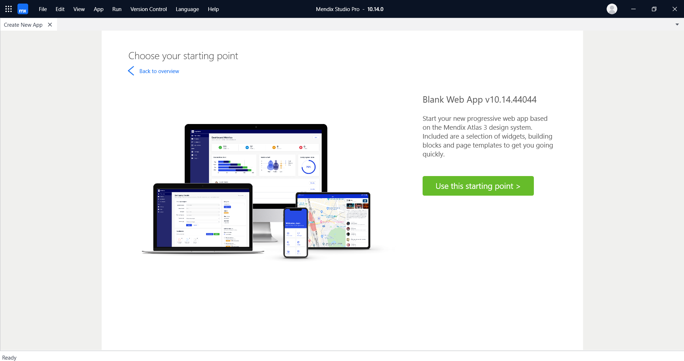This screenshot has height=361, width=684.
Task: Open the user account avatar
Action: point(612,9)
